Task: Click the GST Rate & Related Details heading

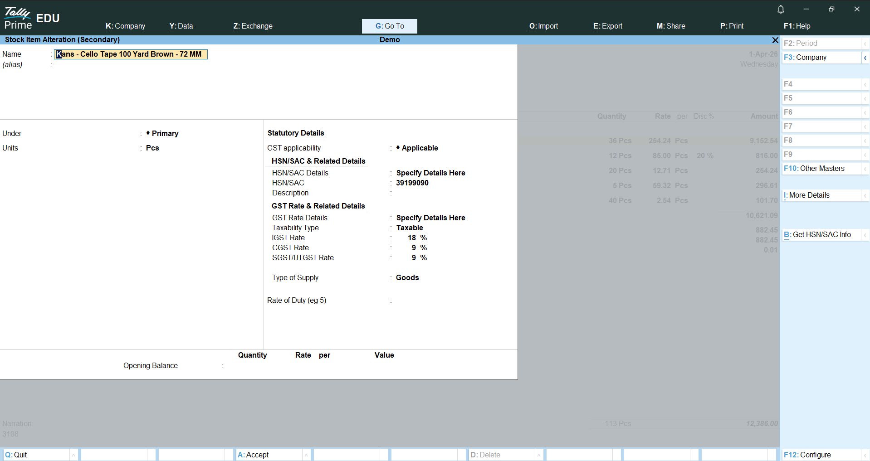Action: click(318, 206)
